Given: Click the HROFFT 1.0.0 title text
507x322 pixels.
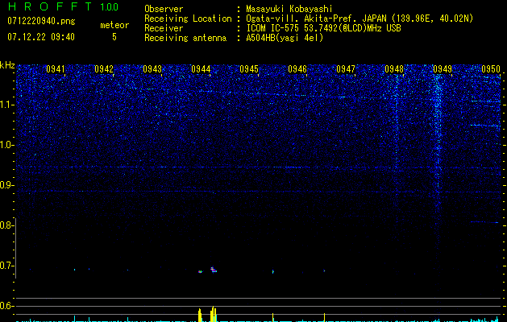Looking at the screenshot, I should click(64, 6).
